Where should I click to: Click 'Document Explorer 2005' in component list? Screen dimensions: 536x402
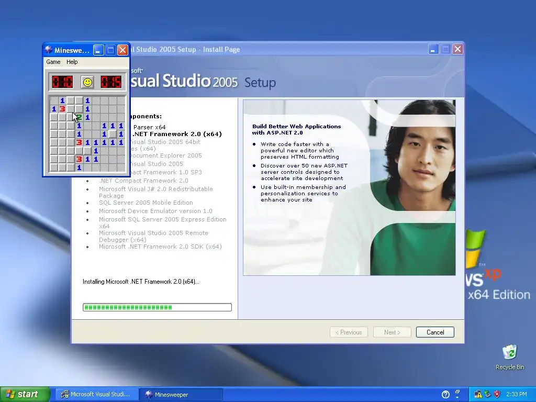pos(165,155)
